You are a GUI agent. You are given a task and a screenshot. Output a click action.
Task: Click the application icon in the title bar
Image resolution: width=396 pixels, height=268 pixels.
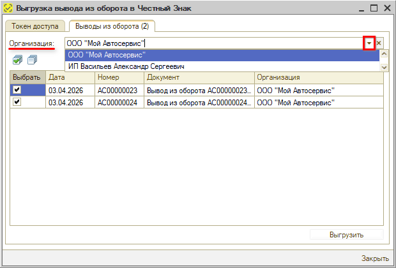coord(8,8)
